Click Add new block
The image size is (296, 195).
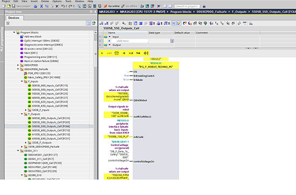33,37
